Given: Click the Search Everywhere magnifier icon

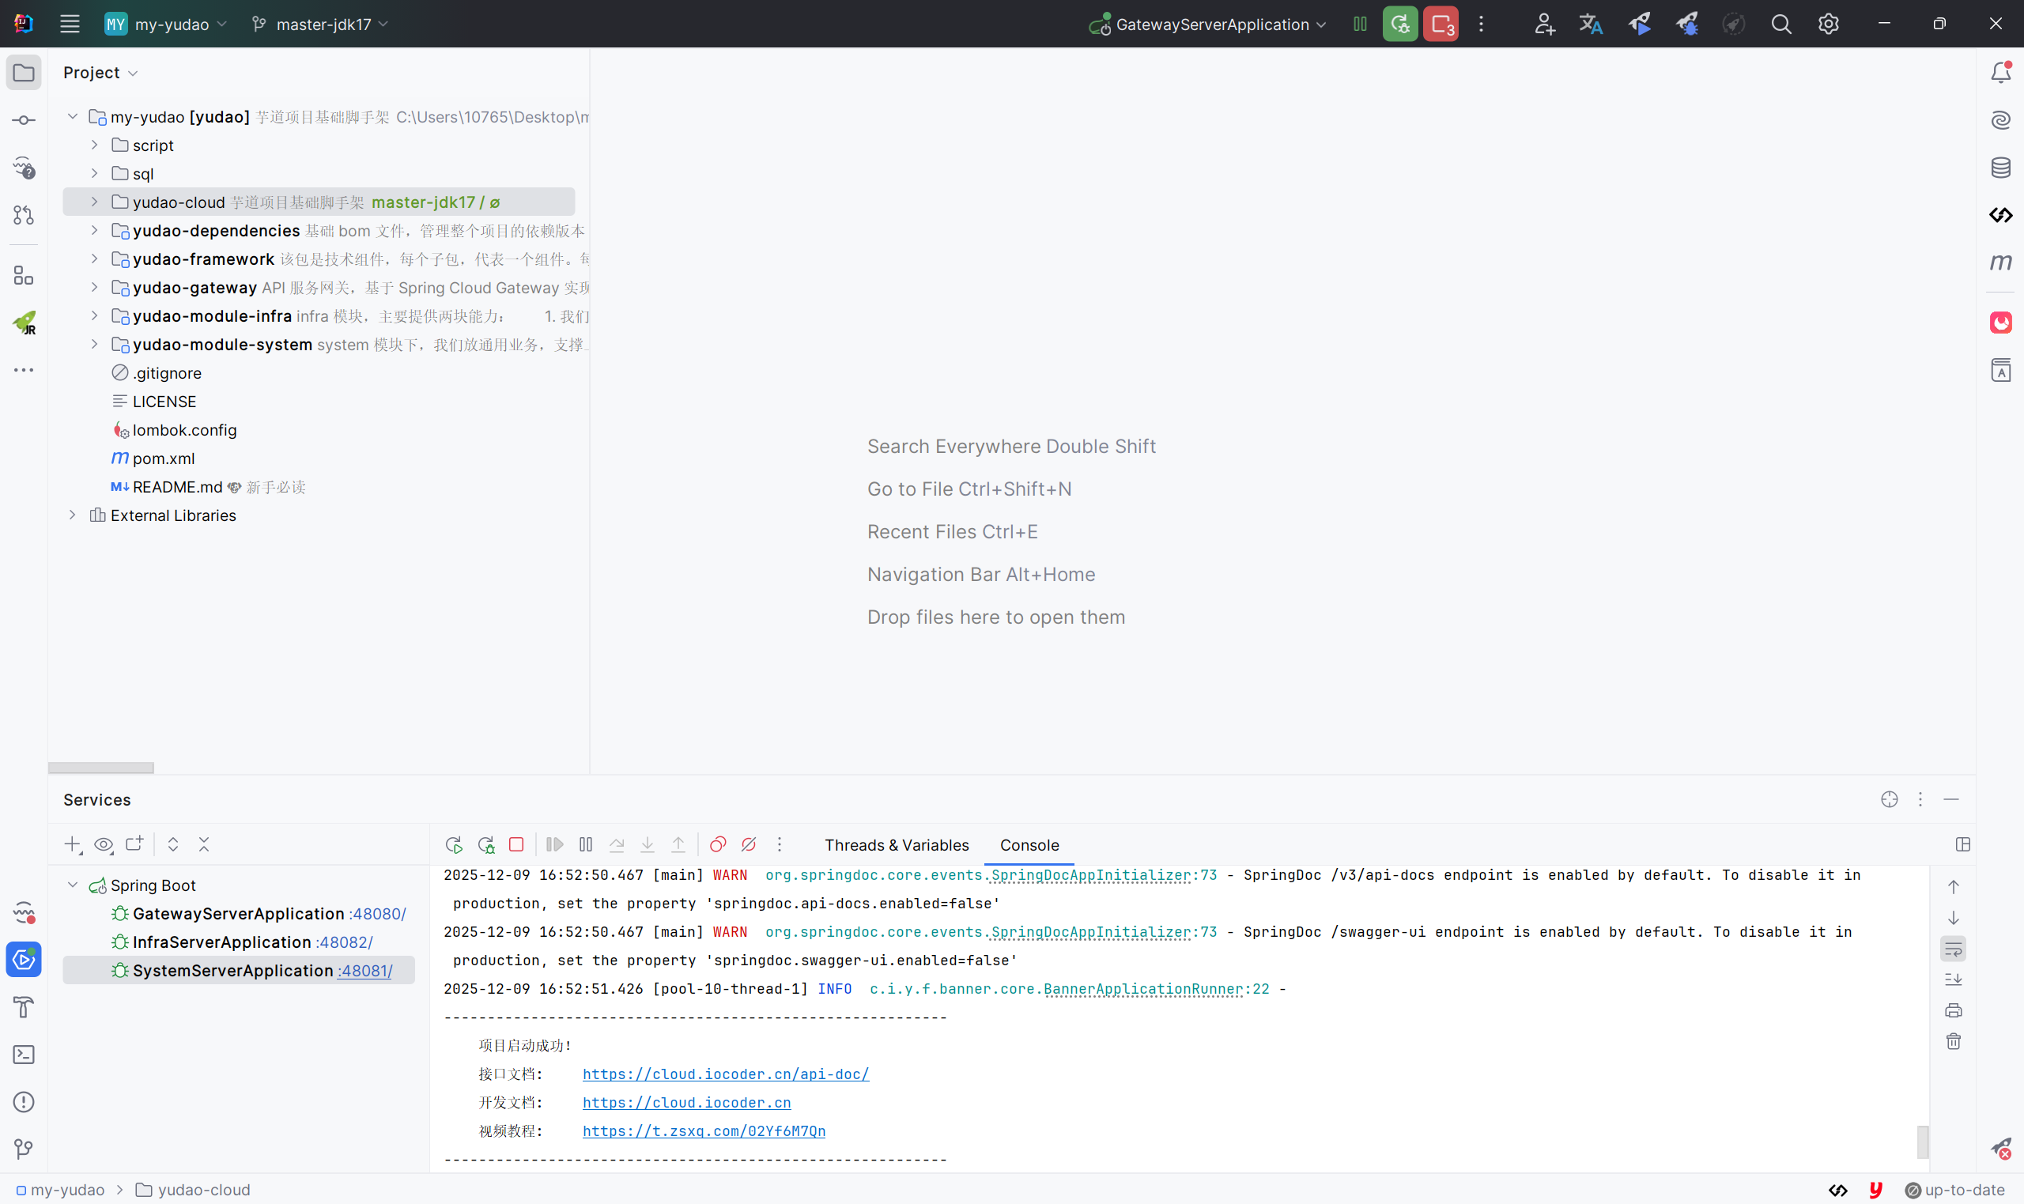Looking at the screenshot, I should 1780,25.
